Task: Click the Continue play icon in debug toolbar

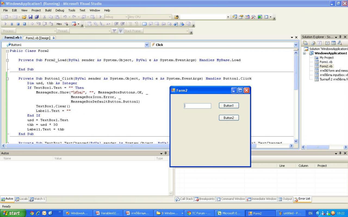Action: 5,24
